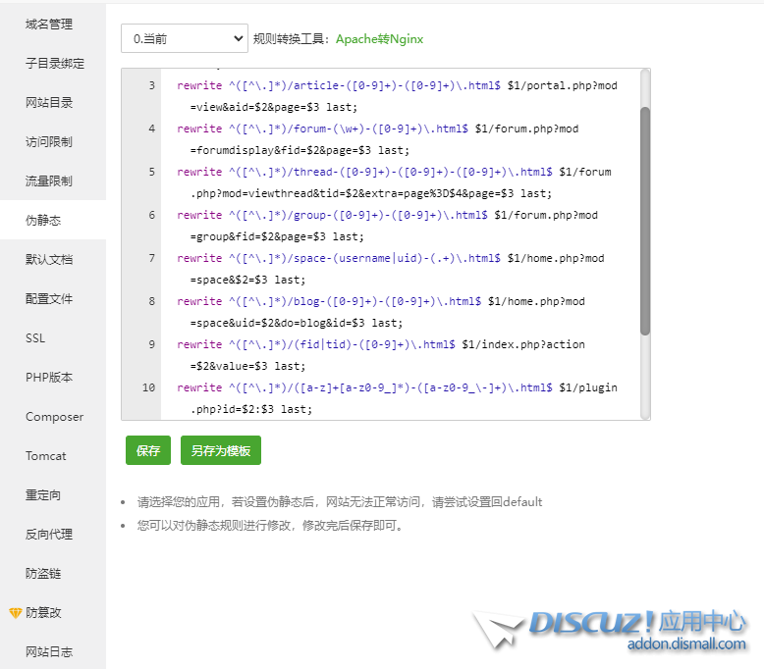Click line number 3 in editor gutter
This screenshot has width=764, height=669.
[152, 85]
